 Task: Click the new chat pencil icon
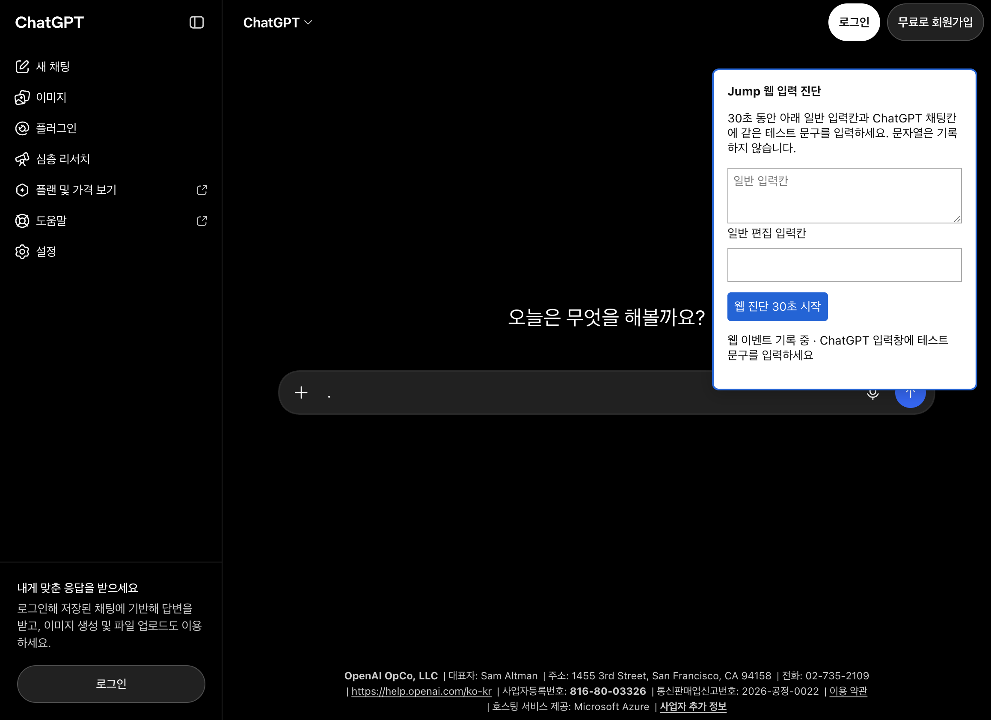22,66
